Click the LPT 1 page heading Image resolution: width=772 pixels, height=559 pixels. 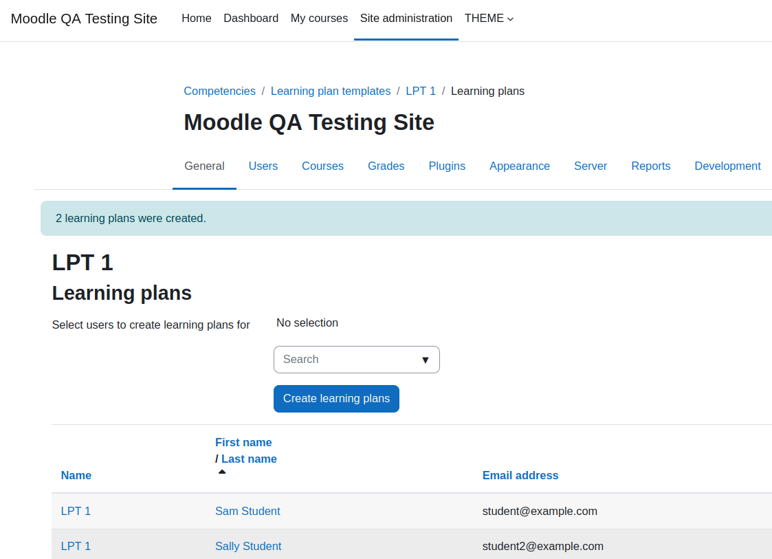[x=82, y=263]
